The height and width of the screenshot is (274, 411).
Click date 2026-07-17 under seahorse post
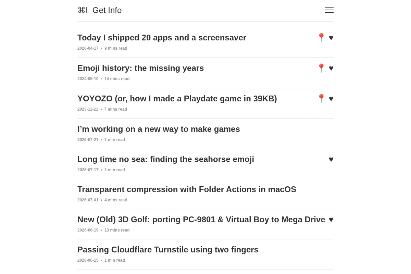(88, 170)
